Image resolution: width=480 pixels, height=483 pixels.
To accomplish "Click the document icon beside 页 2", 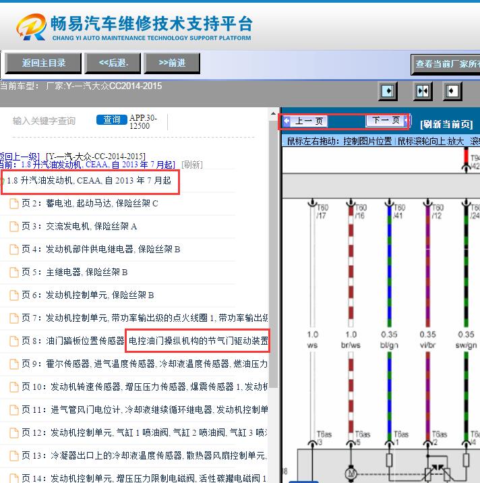I will coord(14,204).
